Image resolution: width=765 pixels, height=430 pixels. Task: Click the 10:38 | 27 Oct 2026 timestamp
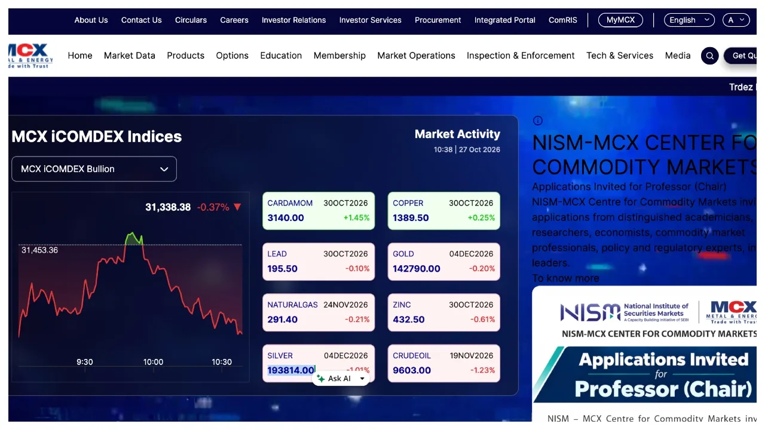467,150
